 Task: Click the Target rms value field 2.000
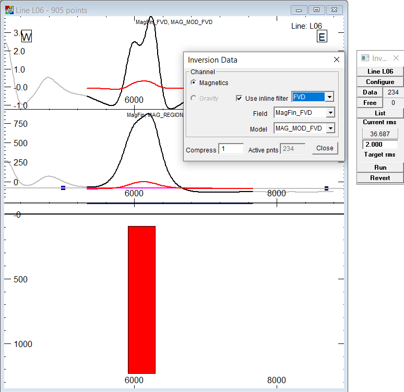(x=381, y=145)
